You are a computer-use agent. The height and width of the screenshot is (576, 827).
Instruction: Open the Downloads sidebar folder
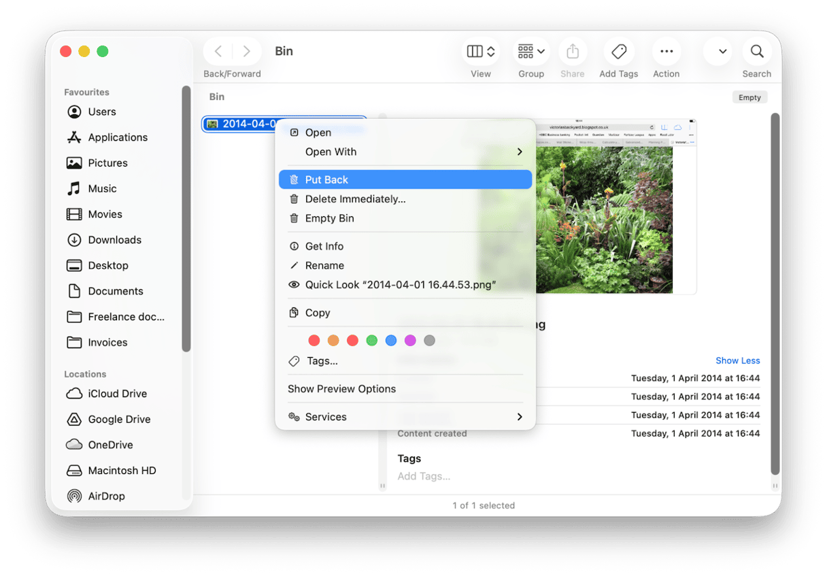[x=114, y=240]
